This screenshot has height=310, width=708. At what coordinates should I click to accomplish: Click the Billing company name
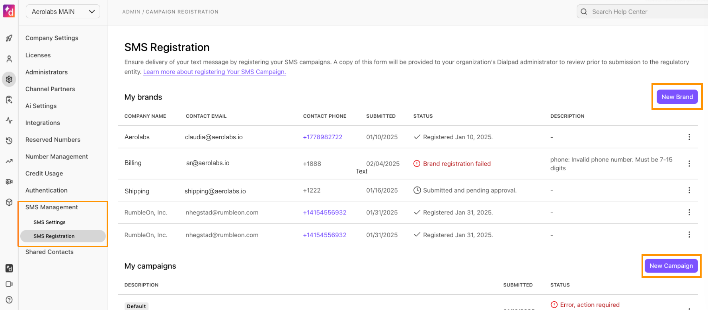(x=133, y=163)
